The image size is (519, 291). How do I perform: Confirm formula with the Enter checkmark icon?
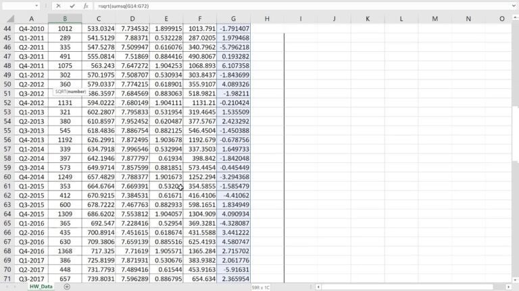pyautogui.click(x=72, y=5)
